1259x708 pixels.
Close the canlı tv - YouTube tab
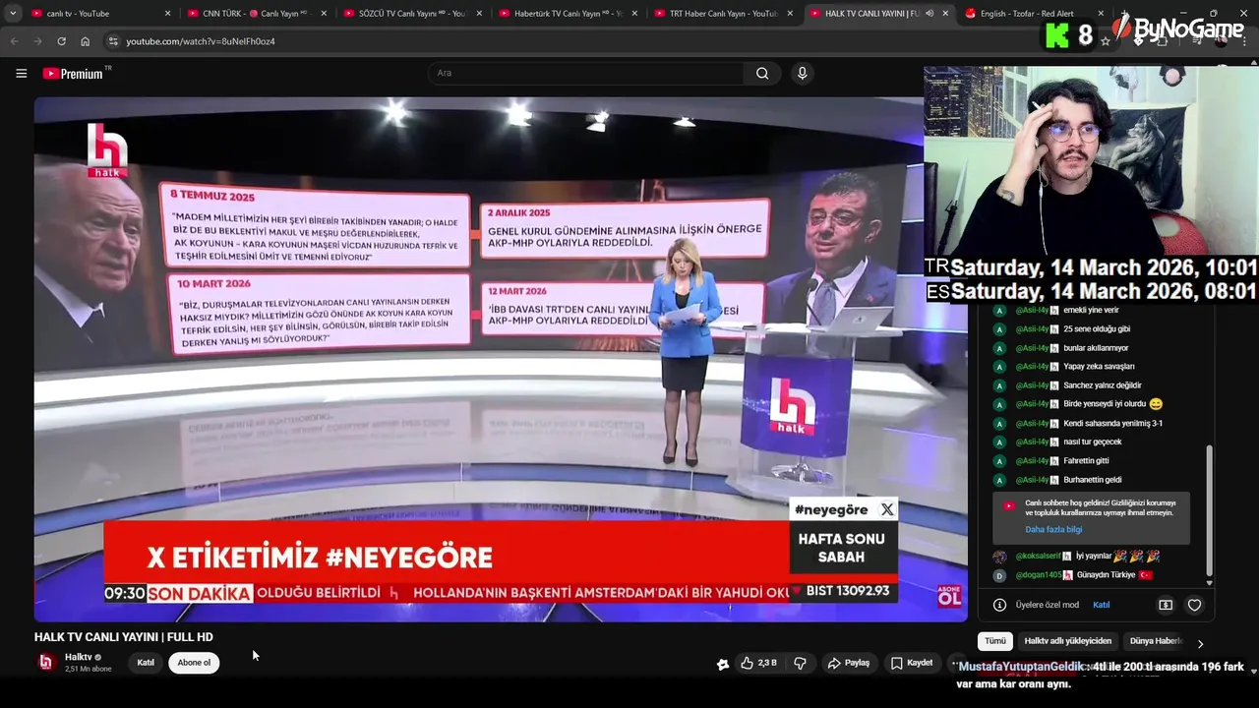[x=167, y=14]
